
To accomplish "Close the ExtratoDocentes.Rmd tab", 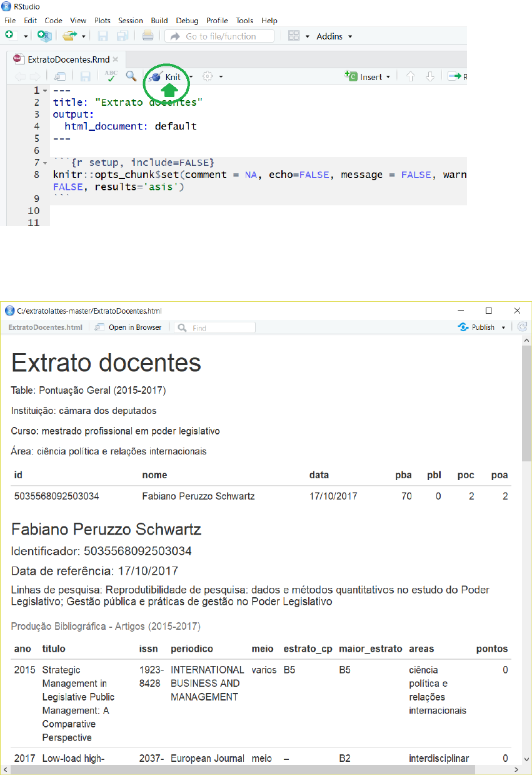I will [x=115, y=59].
